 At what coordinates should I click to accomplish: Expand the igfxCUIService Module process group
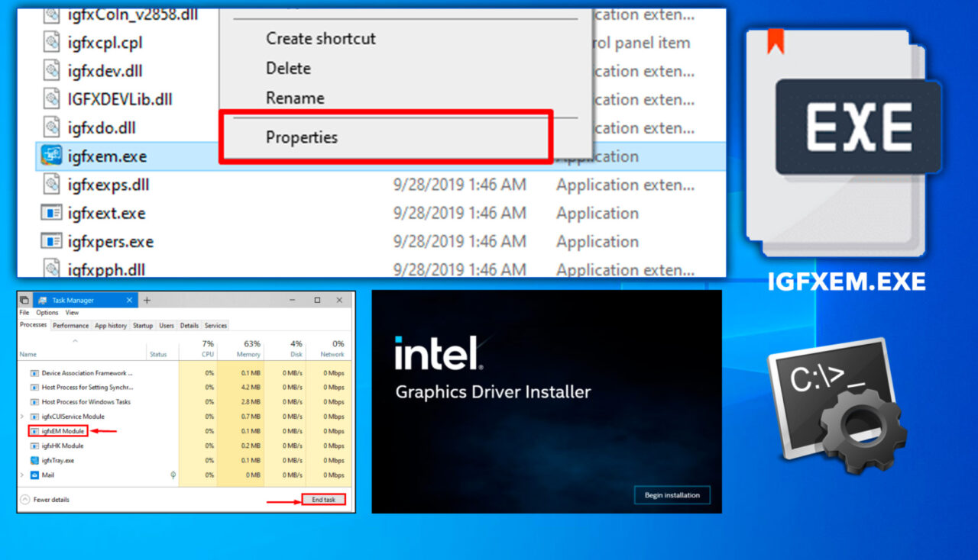22,417
